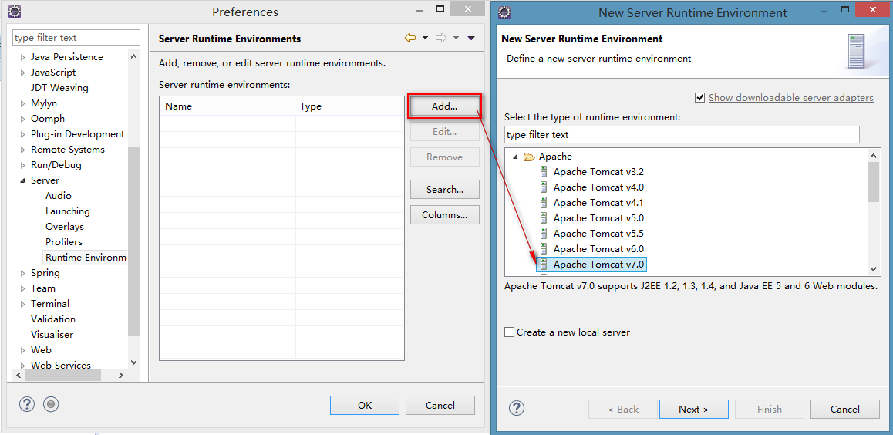The height and width of the screenshot is (435, 893).
Task: Toggle Show downloadable server adapters checkbox
Action: [700, 97]
